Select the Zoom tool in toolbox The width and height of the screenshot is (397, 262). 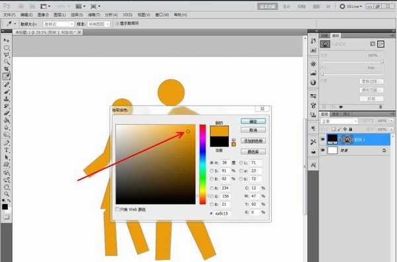click(7, 194)
